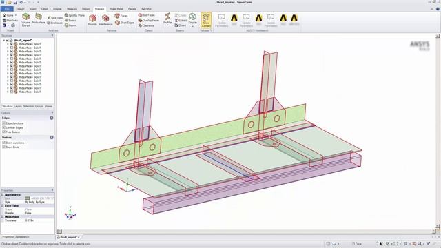
Task: Click the beam Extract tool
Action: [181, 20]
